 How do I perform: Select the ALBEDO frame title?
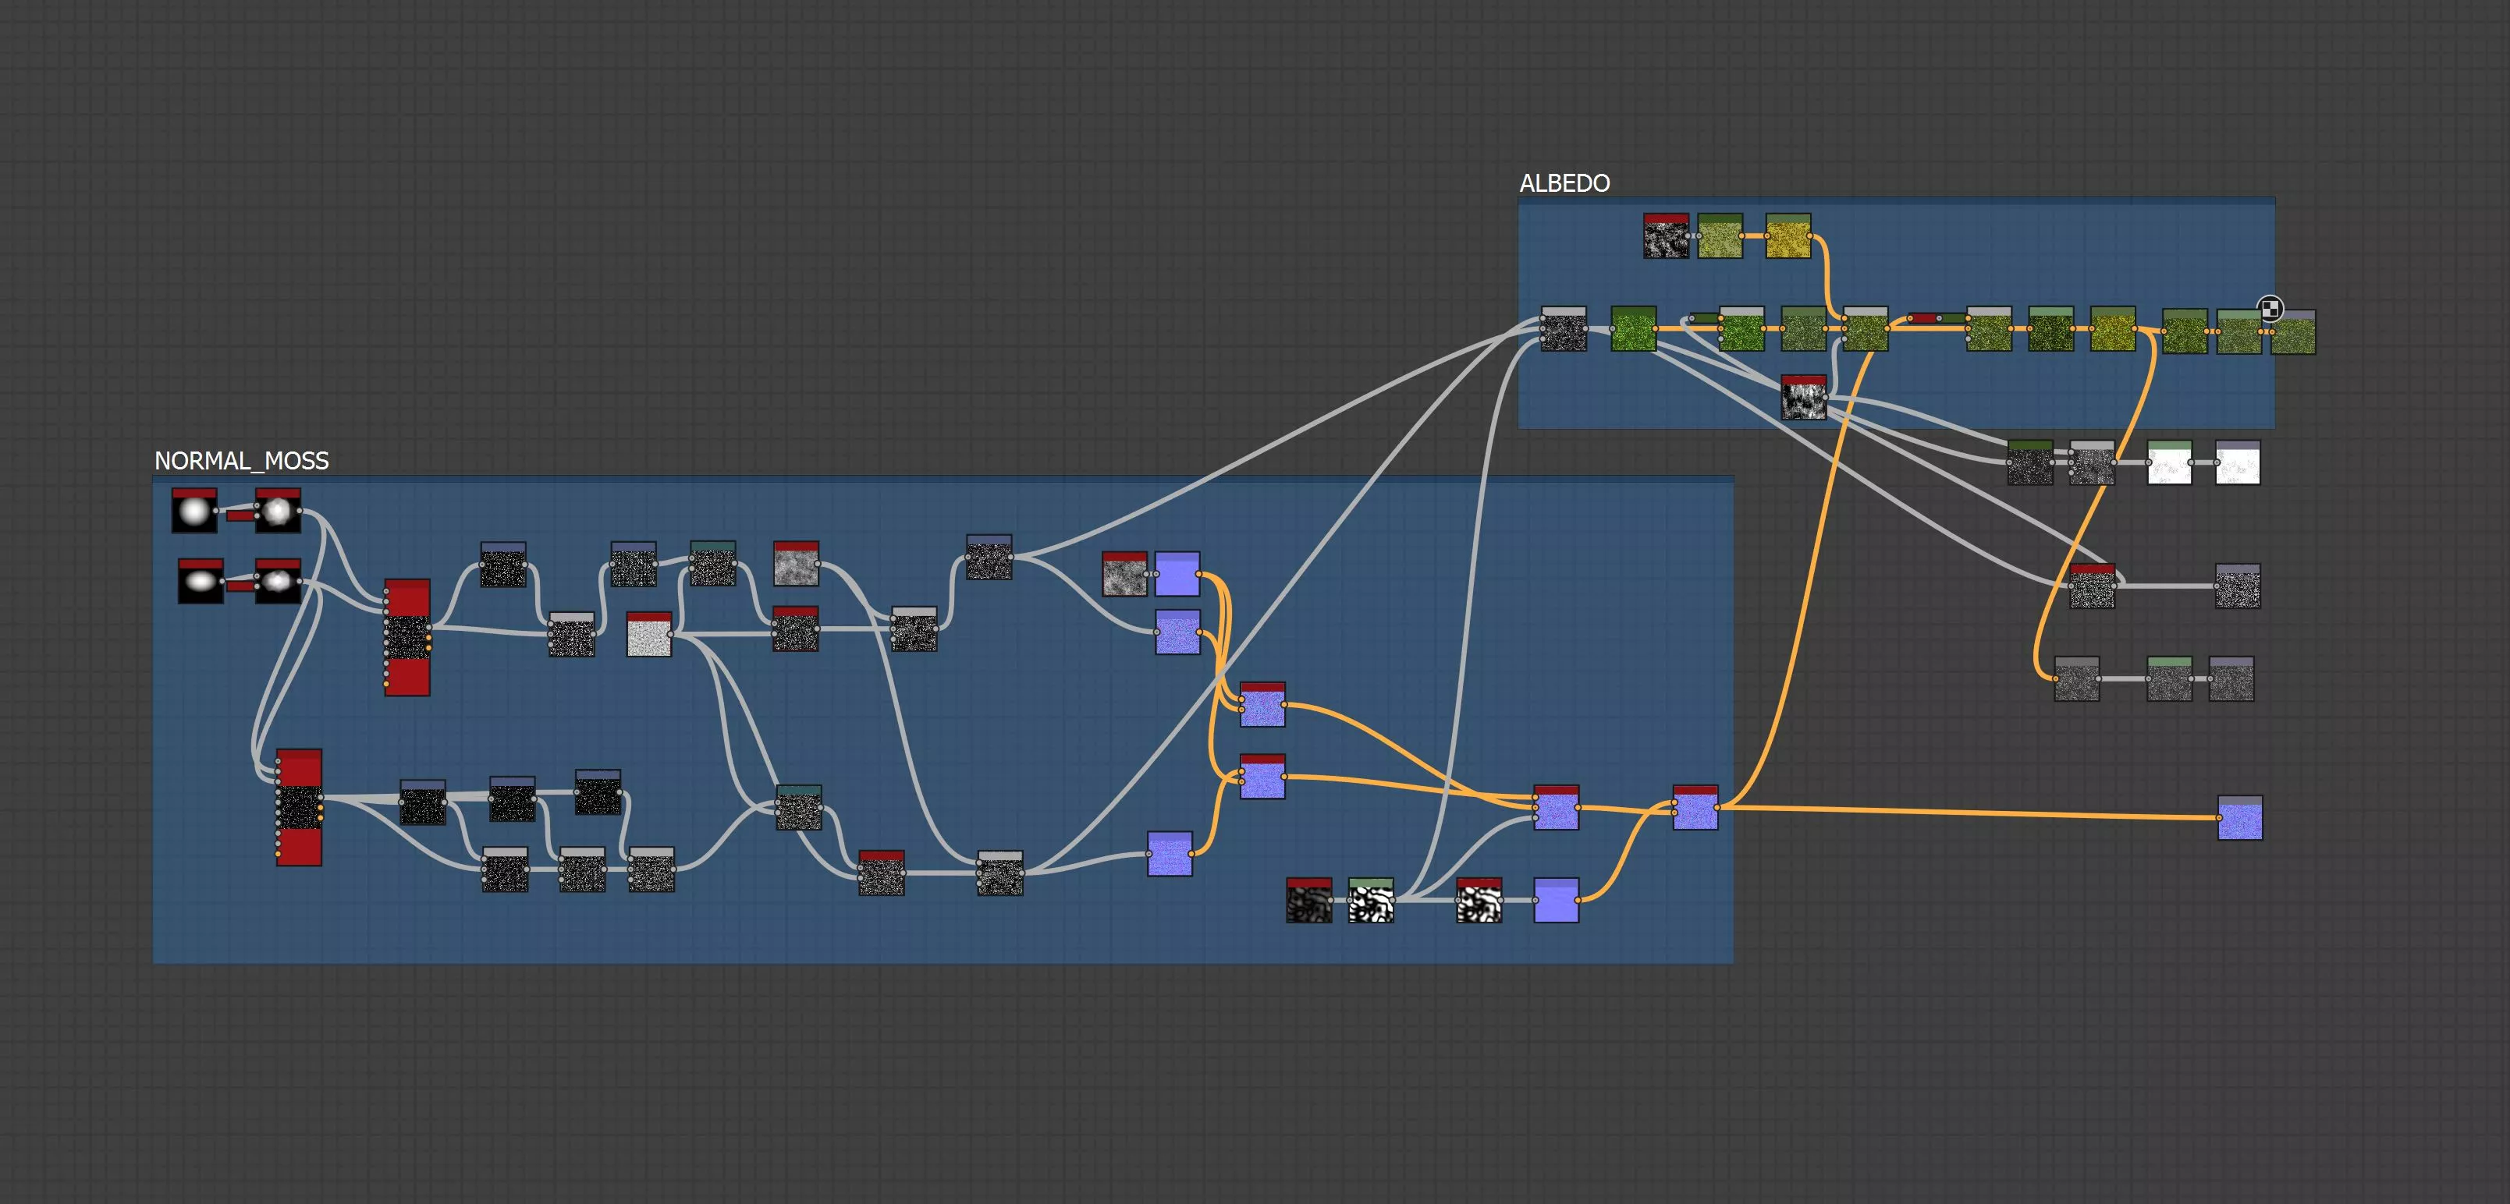(1564, 183)
